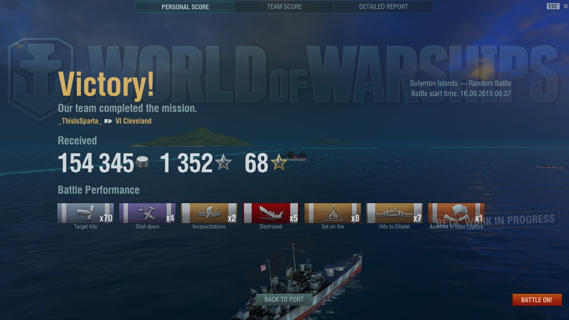Click the red Destroyed ribbon icon
This screenshot has height=320, width=569.
tap(271, 213)
